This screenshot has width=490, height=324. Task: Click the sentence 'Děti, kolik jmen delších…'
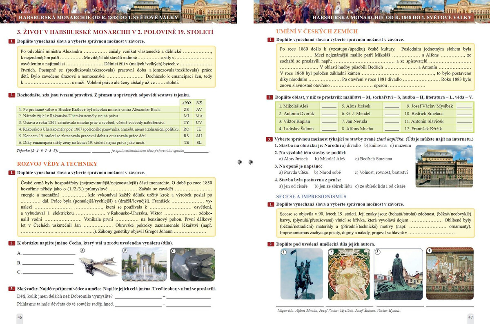point(65,296)
